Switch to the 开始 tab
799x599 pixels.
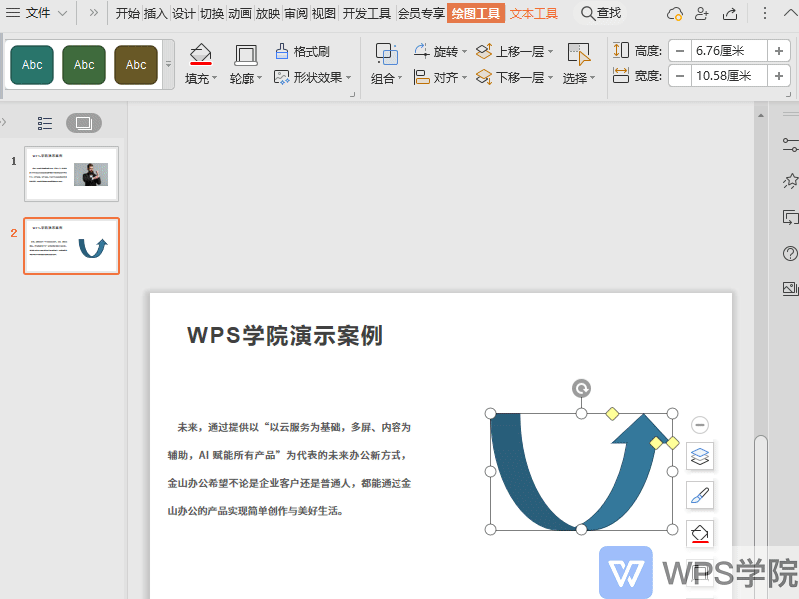click(x=128, y=13)
